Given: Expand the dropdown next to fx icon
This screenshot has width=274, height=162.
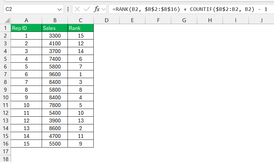Looking at the screenshot, I should click(104, 9).
